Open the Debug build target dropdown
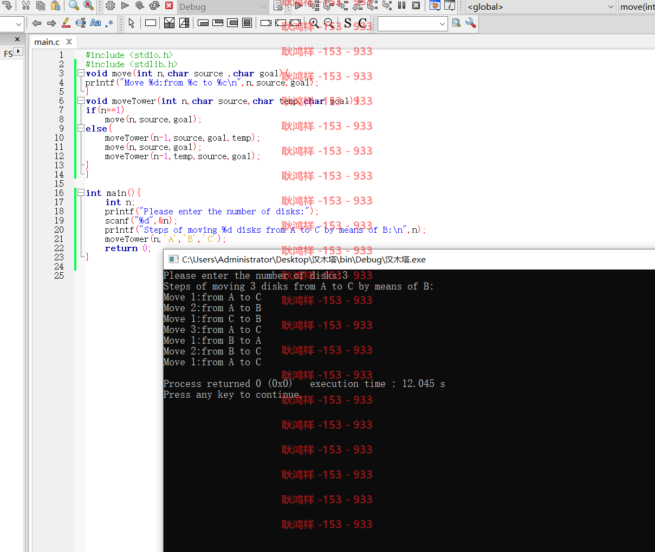This screenshot has height=552, width=655. point(223,7)
